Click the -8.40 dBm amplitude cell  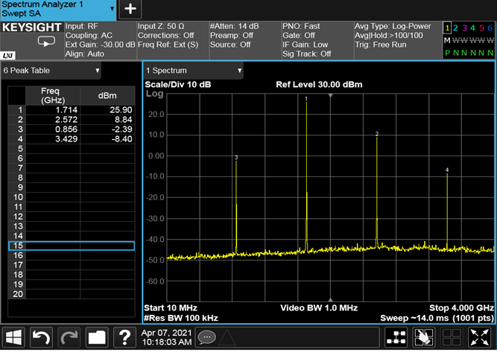pos(107,139)
